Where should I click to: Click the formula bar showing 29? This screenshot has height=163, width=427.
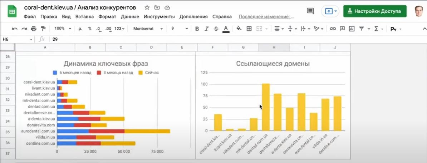[x=238, y=39]
